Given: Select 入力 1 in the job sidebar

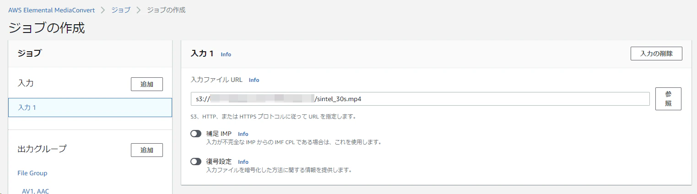Looking at the screenshot, I should [90, 108].
